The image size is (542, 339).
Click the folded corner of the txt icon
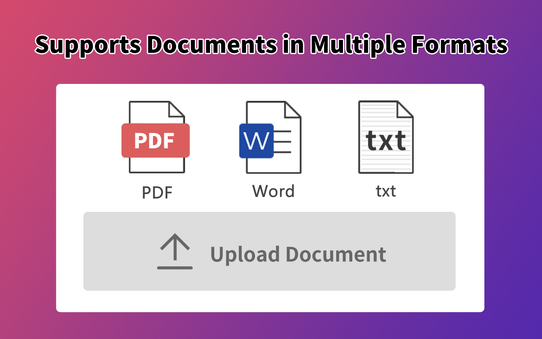point(404,109)
